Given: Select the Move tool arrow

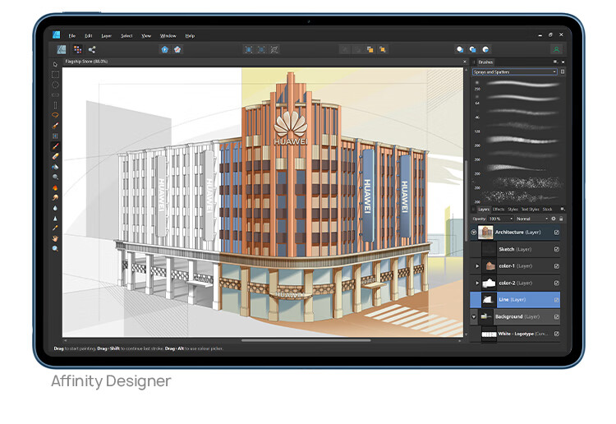Looking at the screenshot, I should [55, 64].
